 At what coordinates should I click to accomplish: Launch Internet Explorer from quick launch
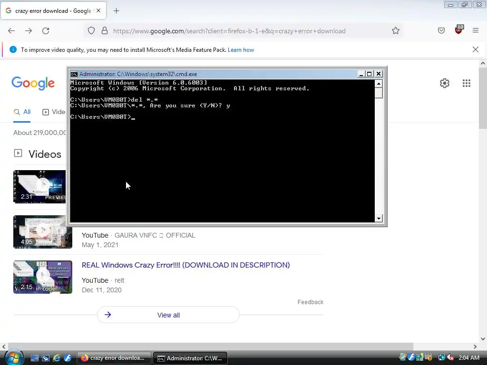[x=57, y=358]
